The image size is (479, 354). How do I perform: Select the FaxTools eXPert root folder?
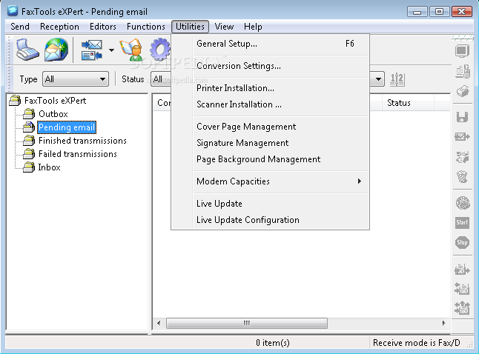click(x=56, y=101)
